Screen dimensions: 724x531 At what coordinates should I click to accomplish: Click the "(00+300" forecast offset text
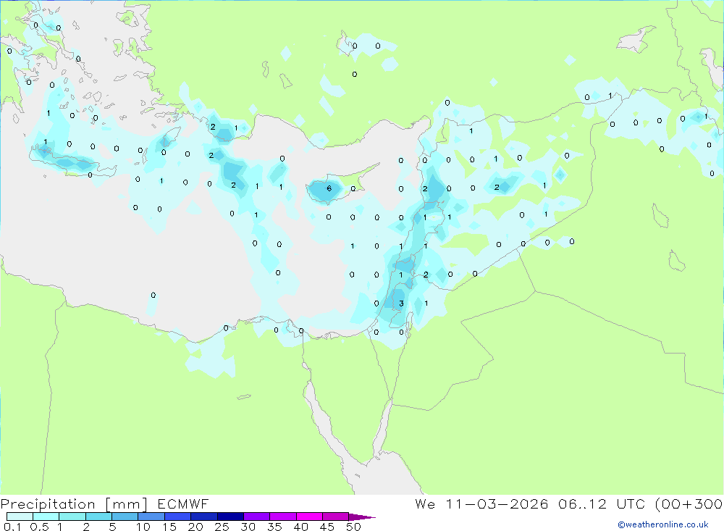689,503
